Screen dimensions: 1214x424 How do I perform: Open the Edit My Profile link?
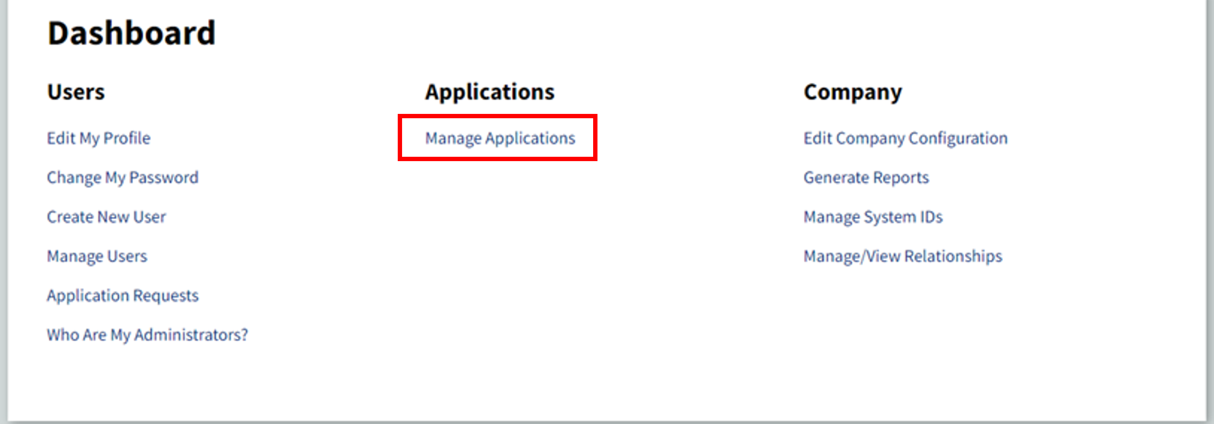pos(98,139)
